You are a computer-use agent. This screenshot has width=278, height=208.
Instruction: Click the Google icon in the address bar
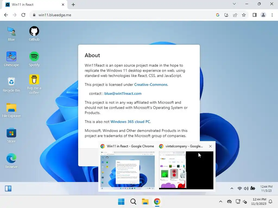218,15
